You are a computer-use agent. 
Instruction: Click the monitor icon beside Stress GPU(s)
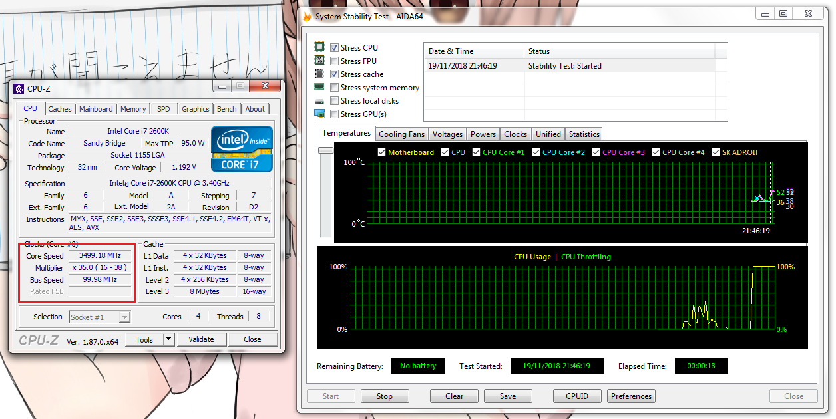coord(319,114)
